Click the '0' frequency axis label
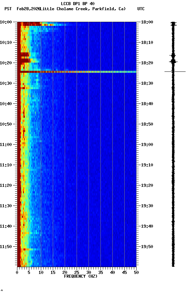The height and width of the screenshot is (294, 188). coord(17,273)
